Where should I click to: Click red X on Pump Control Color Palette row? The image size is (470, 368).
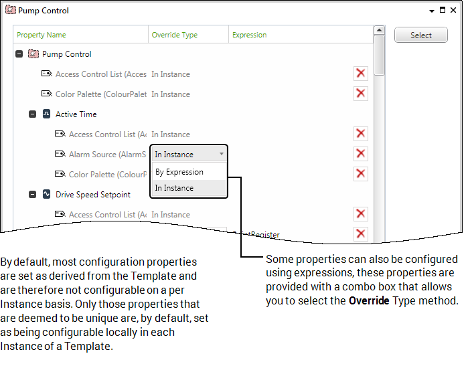[x=361, y=94]
